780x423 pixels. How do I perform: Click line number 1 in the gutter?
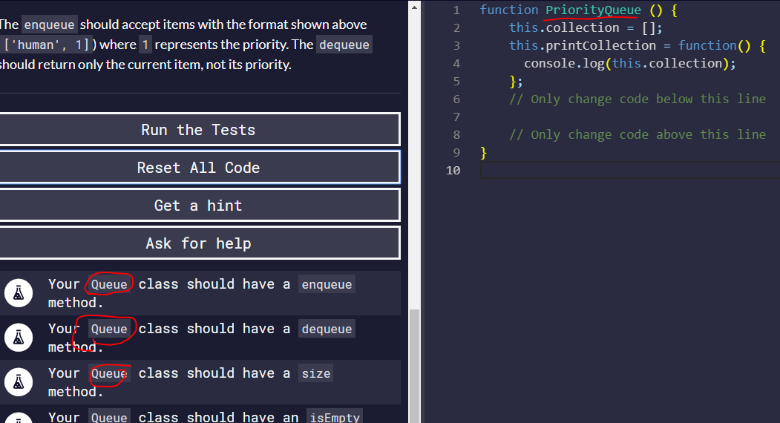click(456, 10)
